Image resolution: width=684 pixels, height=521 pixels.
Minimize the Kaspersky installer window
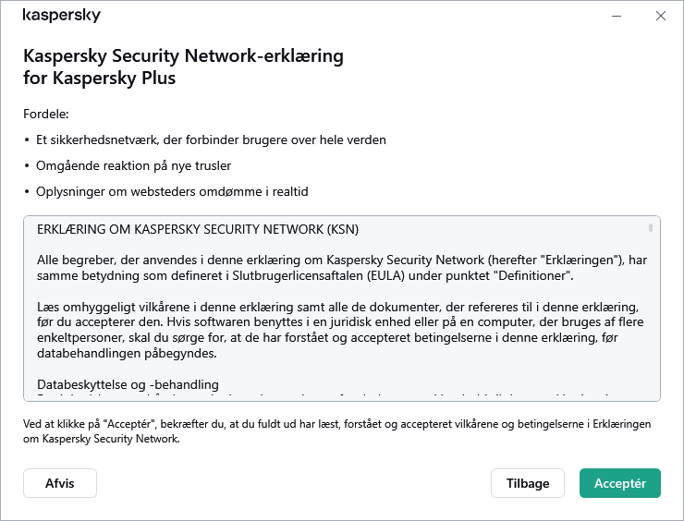tap(617, 16)
